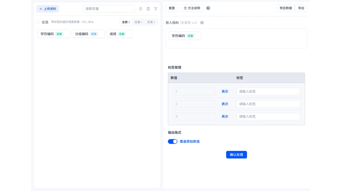Viewport: 341px width, 191px height.
Task: Click the 数值 column header
Action: pyautogui.click(x=174, y=78)
